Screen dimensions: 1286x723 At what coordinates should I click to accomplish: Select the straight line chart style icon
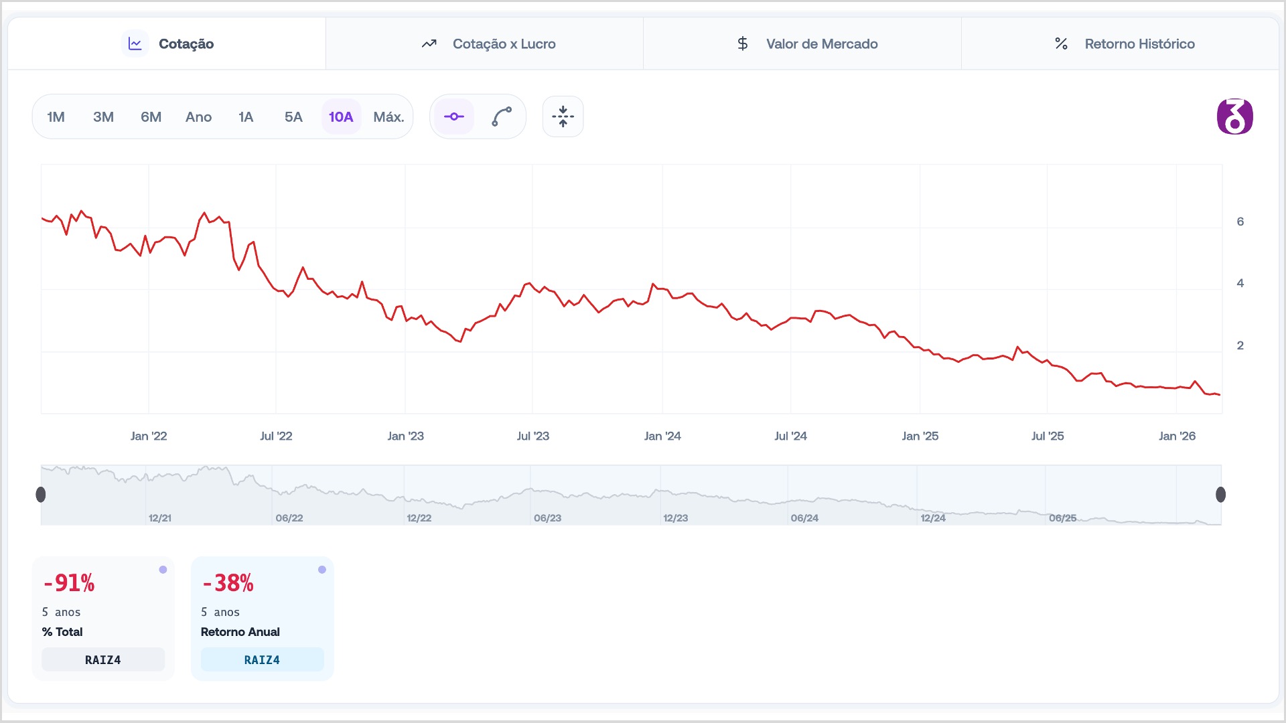[454, 116]
